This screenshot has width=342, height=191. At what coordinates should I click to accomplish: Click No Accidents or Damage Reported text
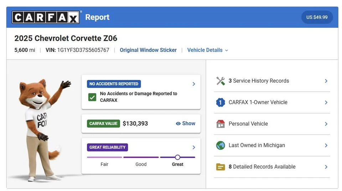tap(139, 97)
